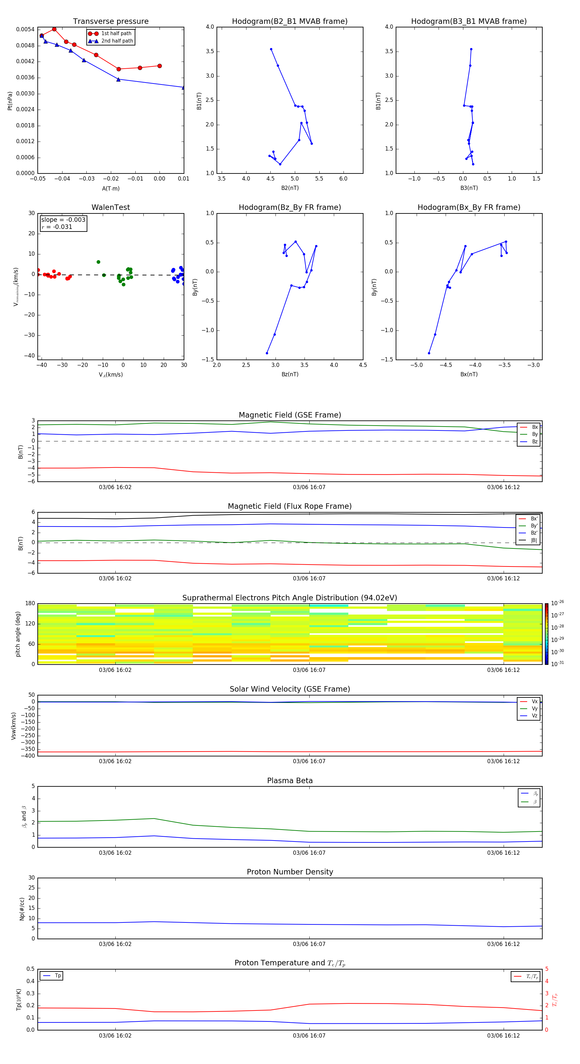Click the A(T·m) x-axis label

coord(111,189)
